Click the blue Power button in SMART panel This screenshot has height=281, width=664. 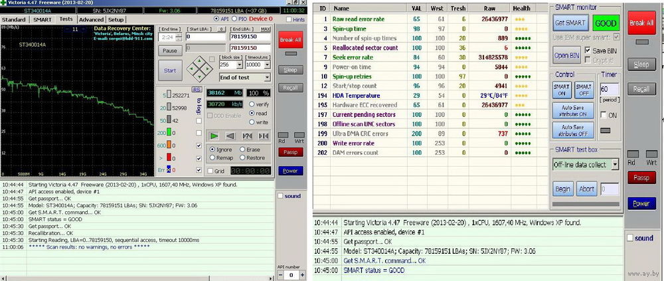[641, 203]
